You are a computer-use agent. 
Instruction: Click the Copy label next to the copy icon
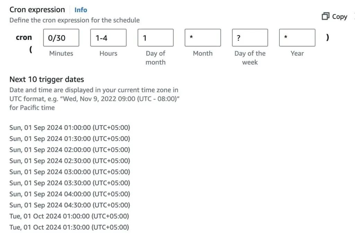pos(339,16)
